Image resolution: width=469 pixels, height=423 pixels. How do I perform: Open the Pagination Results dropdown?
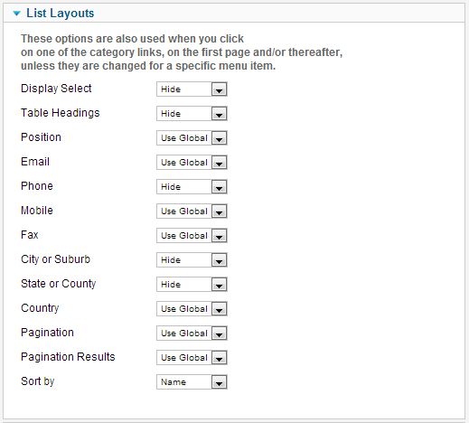[192, 358]
